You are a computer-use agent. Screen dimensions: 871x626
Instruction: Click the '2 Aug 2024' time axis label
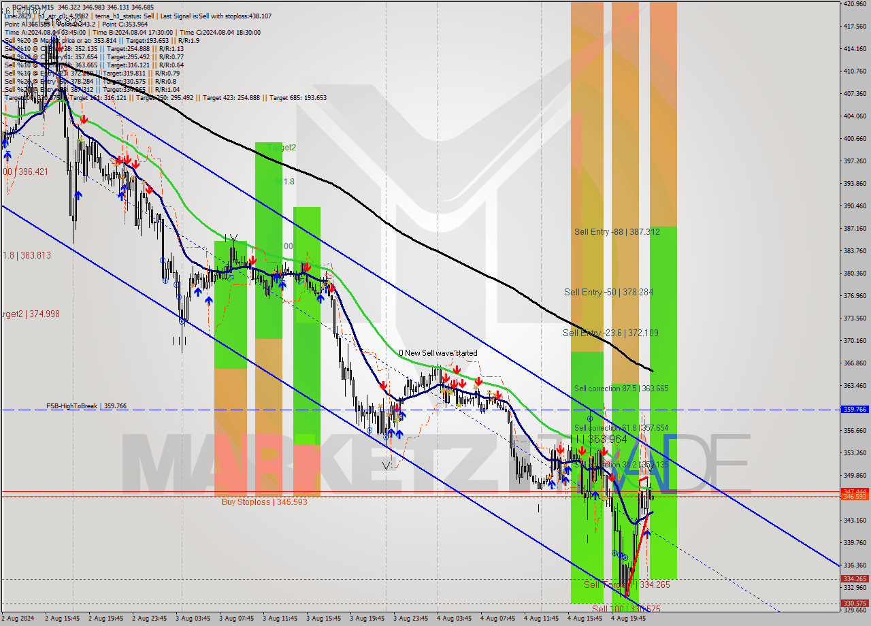click(19, 619)
